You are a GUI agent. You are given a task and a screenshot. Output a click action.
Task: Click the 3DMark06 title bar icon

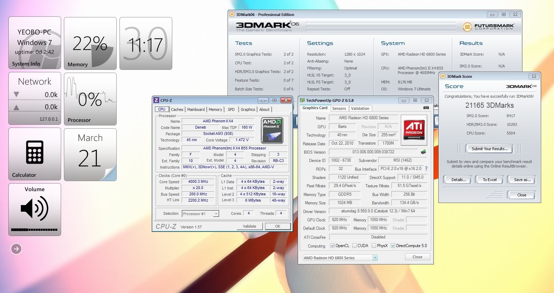tap(232, 15)
